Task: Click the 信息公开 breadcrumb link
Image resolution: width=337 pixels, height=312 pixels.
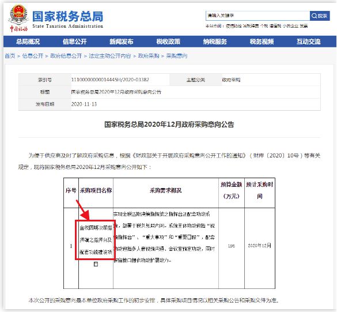Action: pyautogui.click(x=33, y=56)
